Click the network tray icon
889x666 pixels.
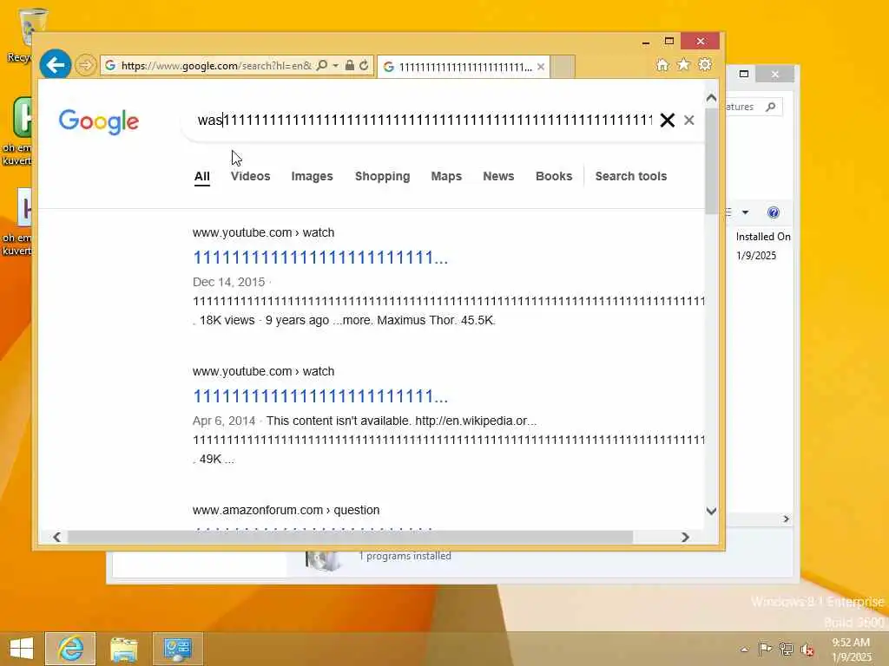pos(786,649)
